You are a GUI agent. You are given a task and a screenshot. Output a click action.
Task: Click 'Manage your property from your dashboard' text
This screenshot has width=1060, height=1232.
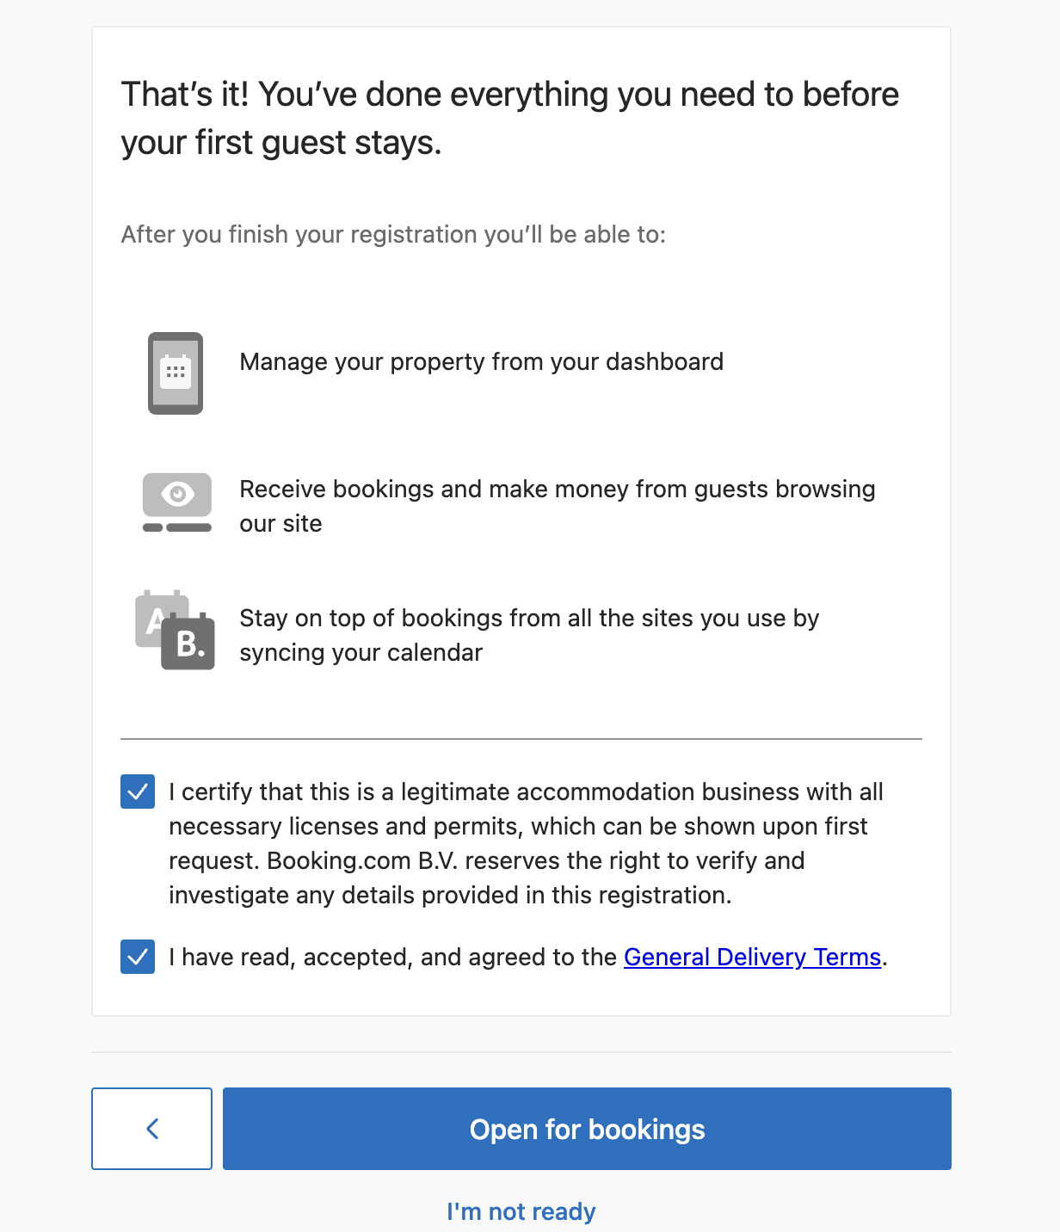point(481,361)
